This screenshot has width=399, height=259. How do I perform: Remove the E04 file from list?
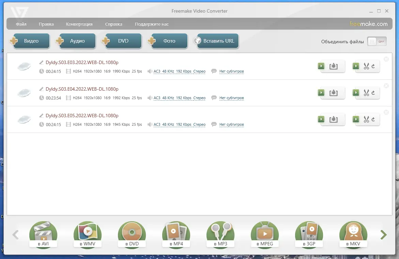386,86
